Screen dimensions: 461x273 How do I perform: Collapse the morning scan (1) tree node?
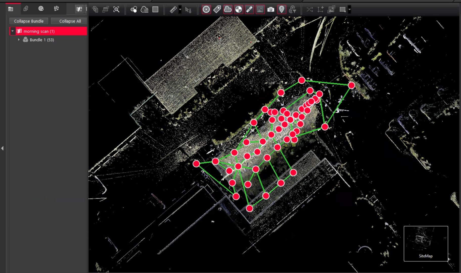coord(12,31)
